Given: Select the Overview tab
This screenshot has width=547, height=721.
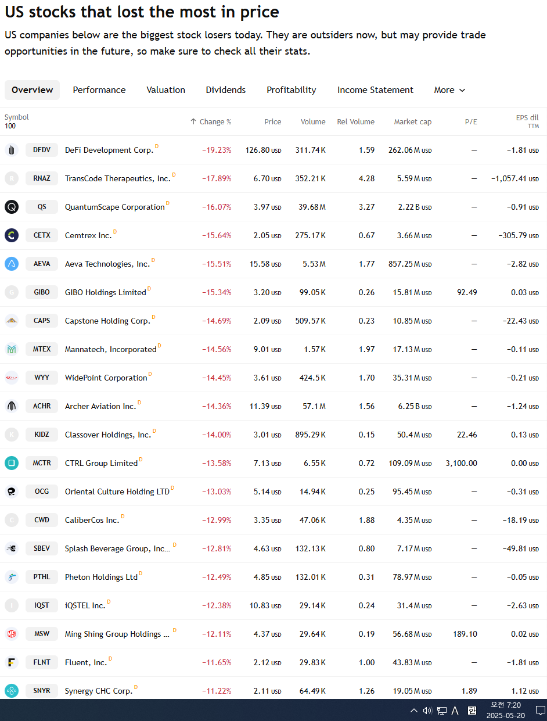Looking at the screenshot, I should coord(32,90).
